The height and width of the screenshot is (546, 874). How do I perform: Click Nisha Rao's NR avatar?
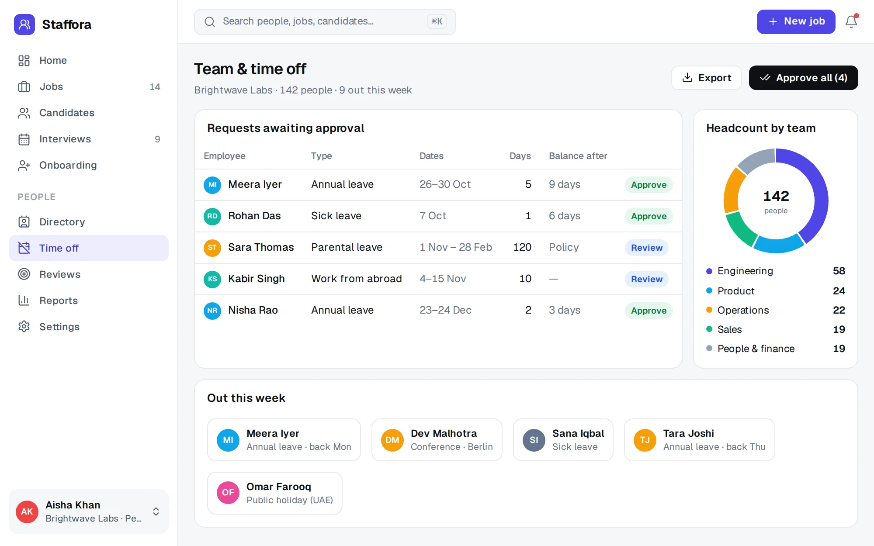tap(212, 311)
